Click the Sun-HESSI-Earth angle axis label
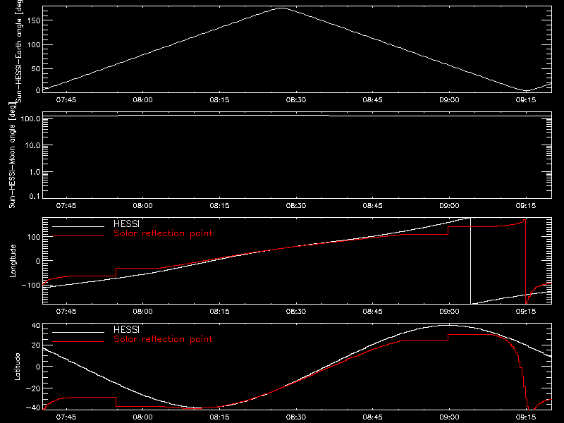 pos(20,51)
